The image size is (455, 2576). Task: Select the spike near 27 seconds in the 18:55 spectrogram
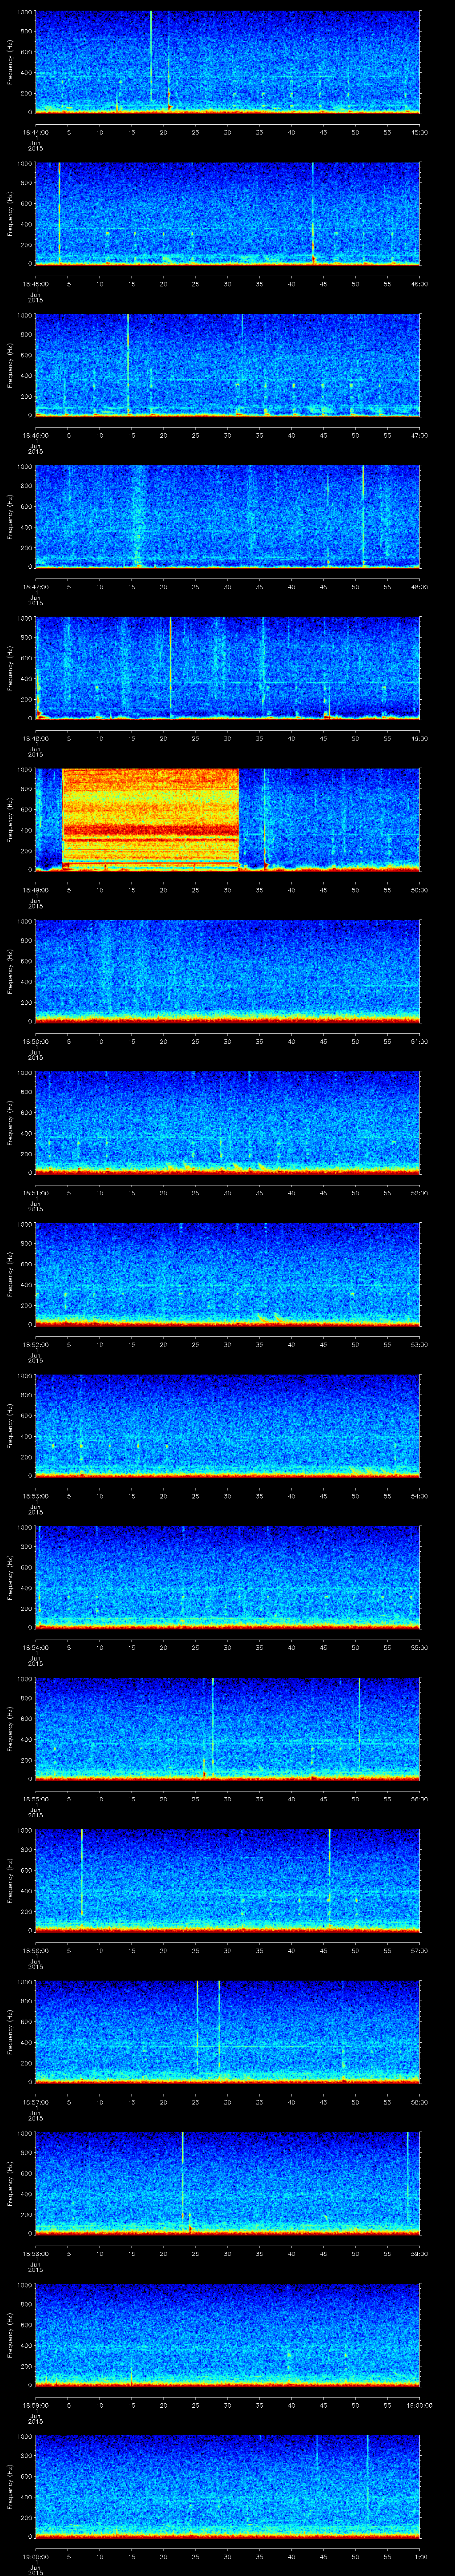213,1720
